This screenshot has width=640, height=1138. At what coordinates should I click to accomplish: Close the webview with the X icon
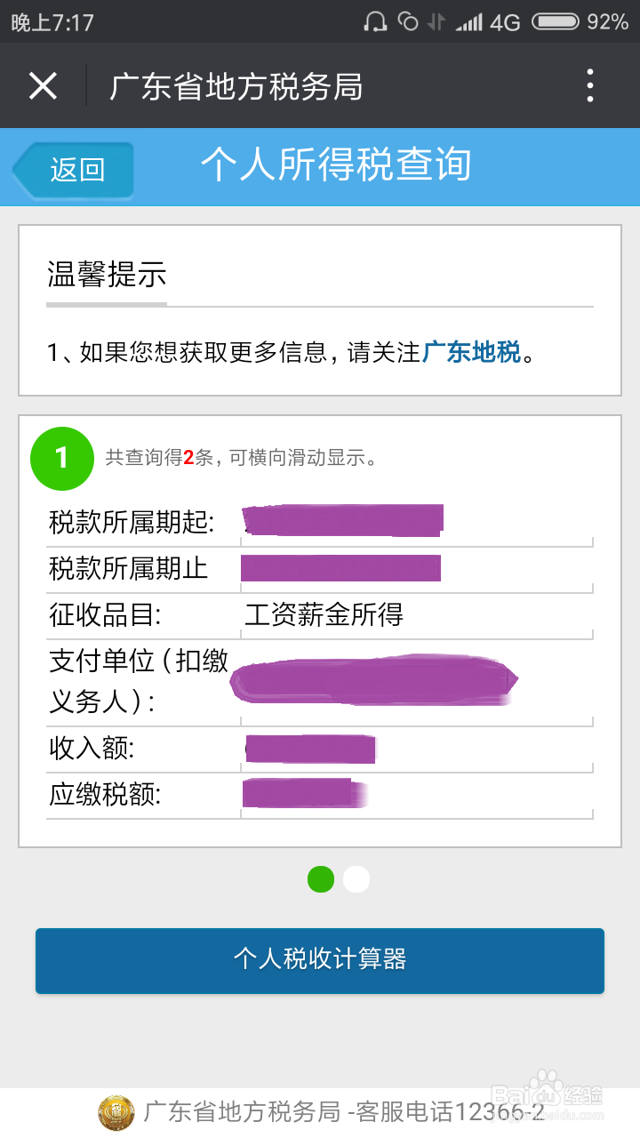(x=43, y=86)
